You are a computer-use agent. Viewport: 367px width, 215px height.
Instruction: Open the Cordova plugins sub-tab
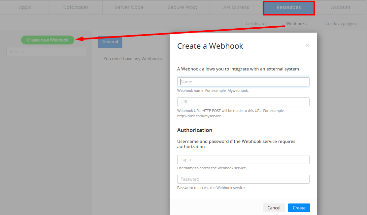pos(341,24)
